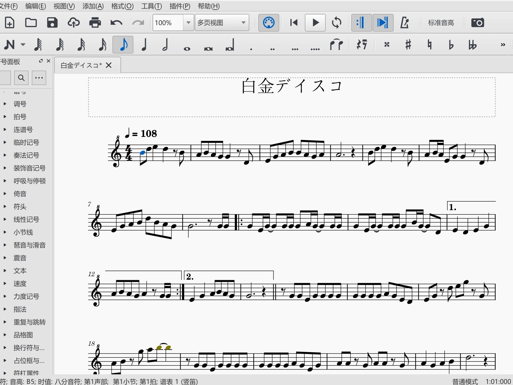Open 工具 menu
This screenshot has height=385, width=513.
coord(151,6)
